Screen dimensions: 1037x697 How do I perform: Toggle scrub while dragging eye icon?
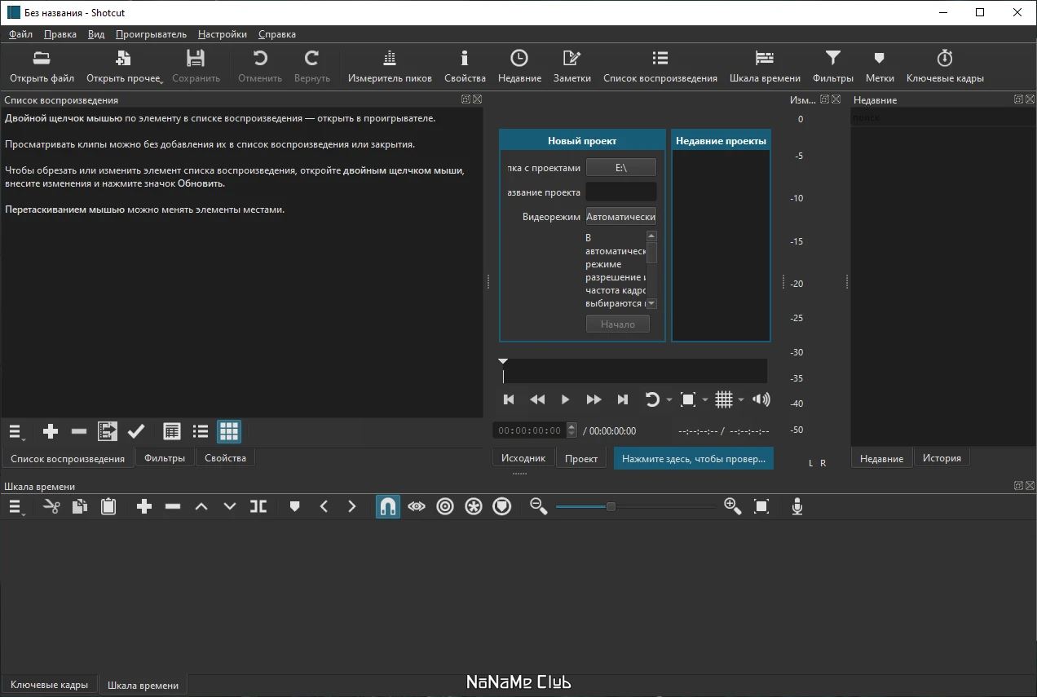click(x=417, y=507)
